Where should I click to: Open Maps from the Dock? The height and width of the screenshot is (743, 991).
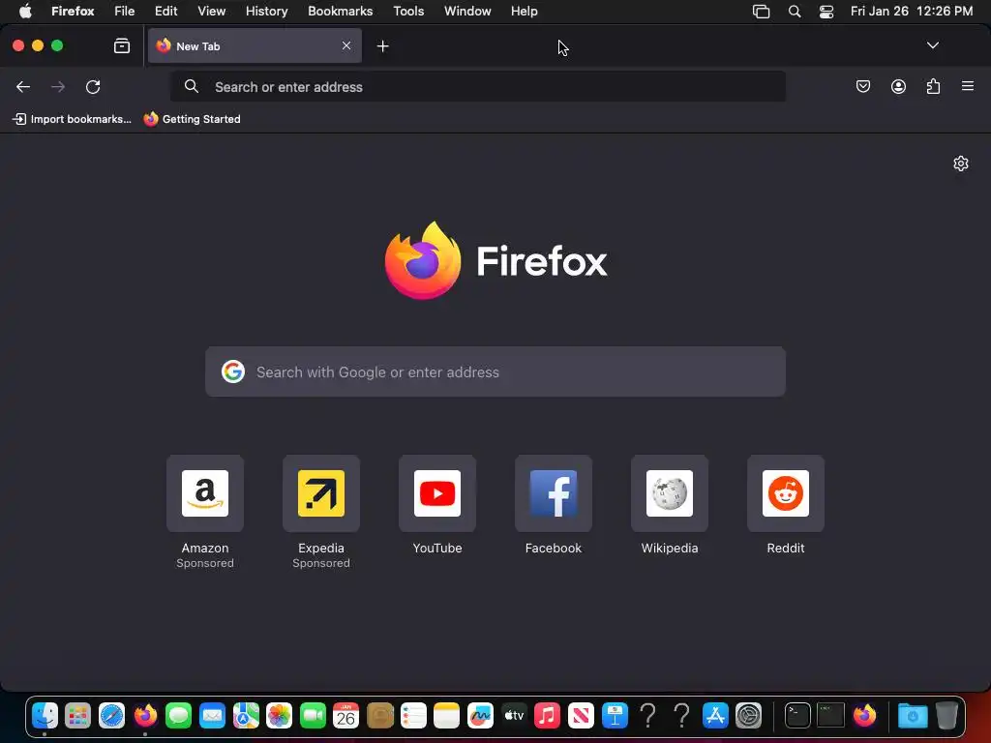tap(246, 716)
